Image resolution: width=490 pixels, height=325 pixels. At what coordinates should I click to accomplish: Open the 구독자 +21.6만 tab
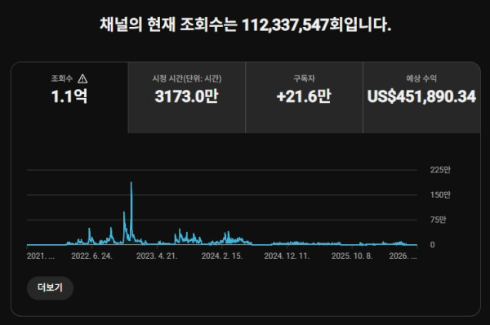click(x=304, y=97)
